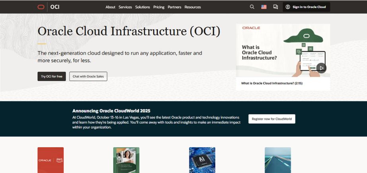The width and height of the screenshot is (367, 173).
Task: Select the green report cover thumbnail
Action: point(126,160)
